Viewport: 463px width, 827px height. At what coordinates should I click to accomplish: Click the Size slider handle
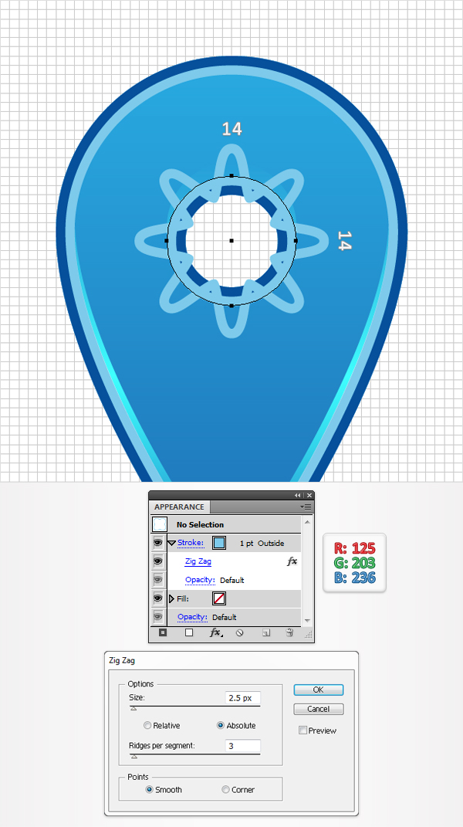point(133,709)
